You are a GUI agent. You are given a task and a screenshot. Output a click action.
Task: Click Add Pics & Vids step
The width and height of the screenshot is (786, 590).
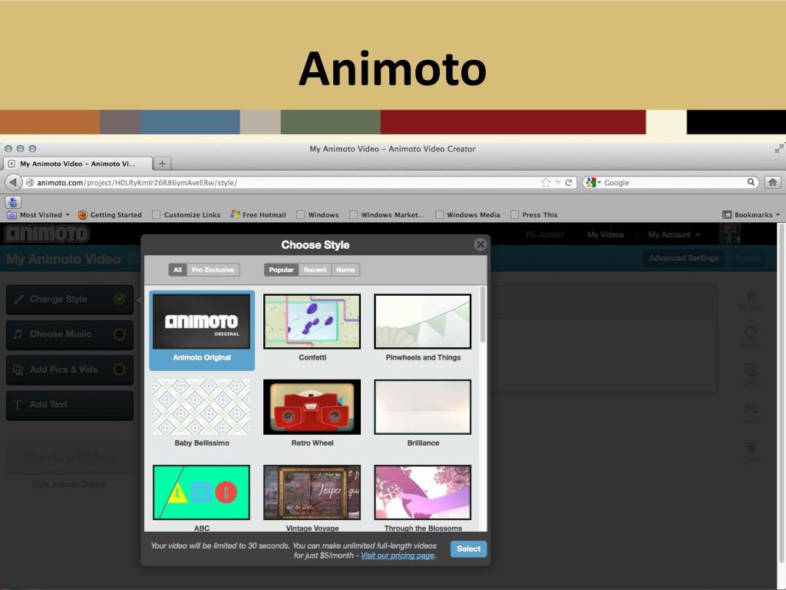(x=70, y=370)
